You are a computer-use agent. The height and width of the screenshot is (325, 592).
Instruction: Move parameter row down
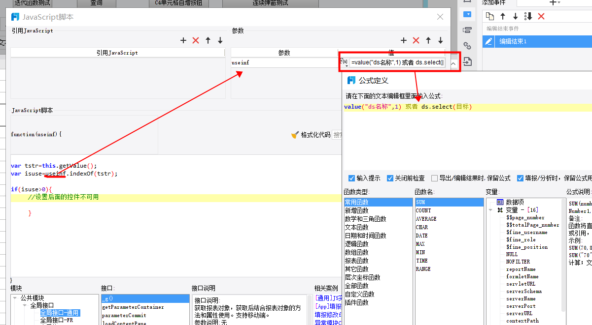pyautogui.click(x=441, y=40)
